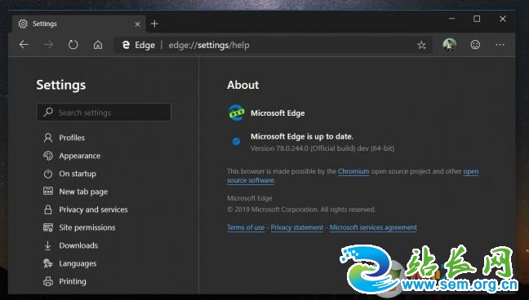Click the About heading
The image size is (529, 300).
pos(243,85)
